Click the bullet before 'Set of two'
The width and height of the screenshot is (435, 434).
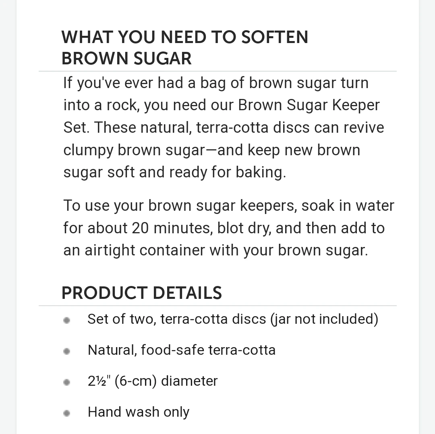[66, 321]
